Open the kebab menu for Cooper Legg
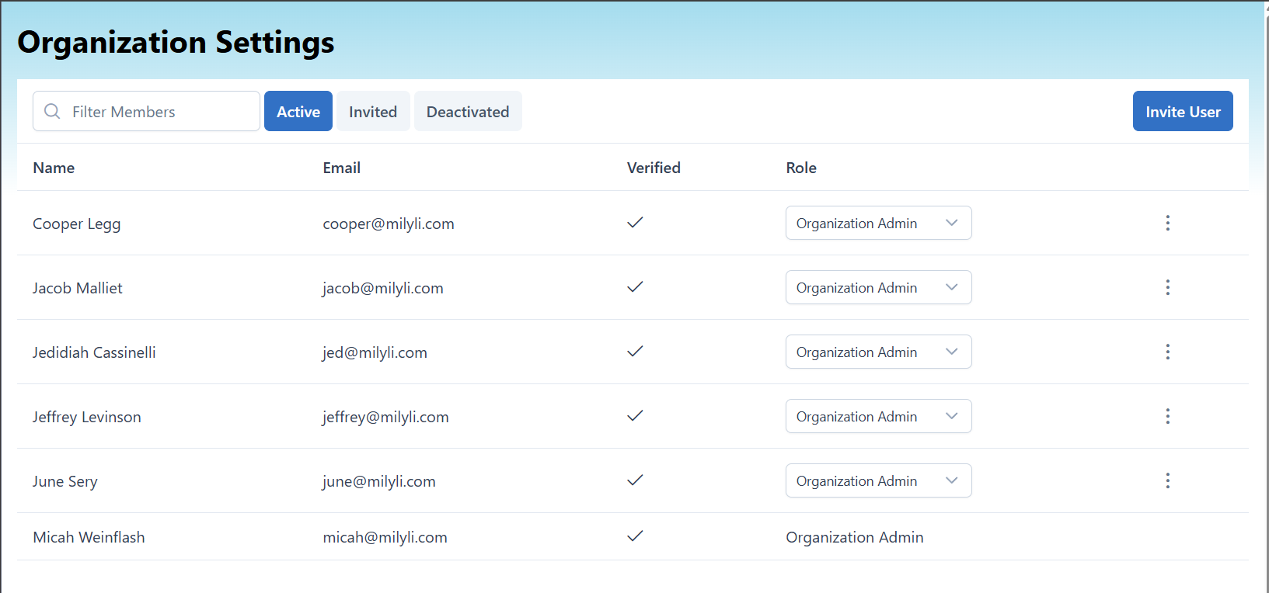The image size is (1269, 593). 1167,223
